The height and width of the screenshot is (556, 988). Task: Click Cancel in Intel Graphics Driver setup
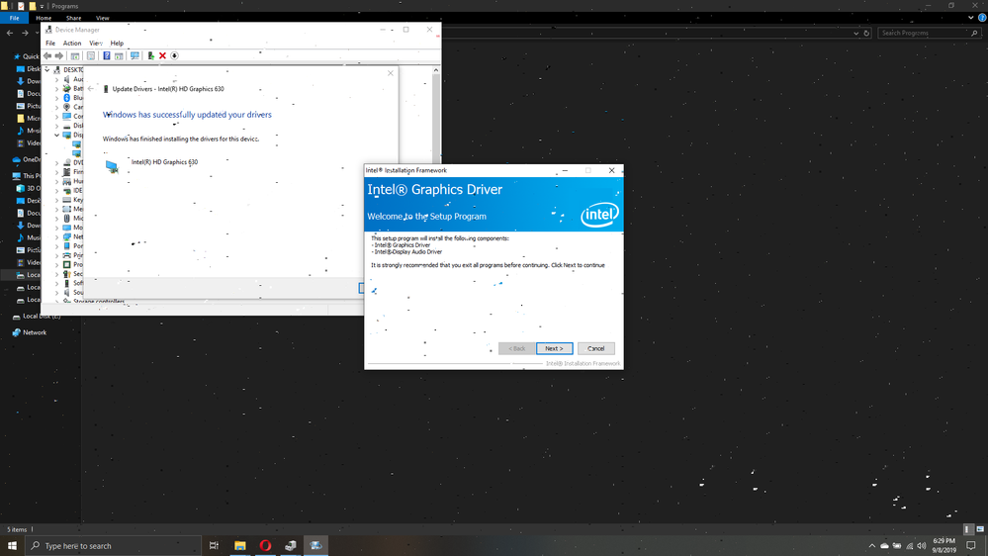596,348
